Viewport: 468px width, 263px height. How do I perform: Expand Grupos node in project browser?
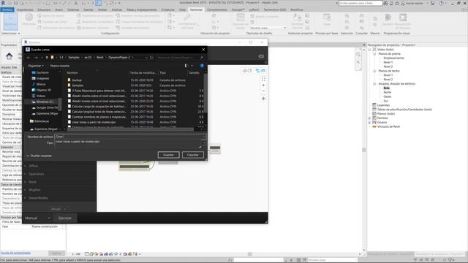370,122
